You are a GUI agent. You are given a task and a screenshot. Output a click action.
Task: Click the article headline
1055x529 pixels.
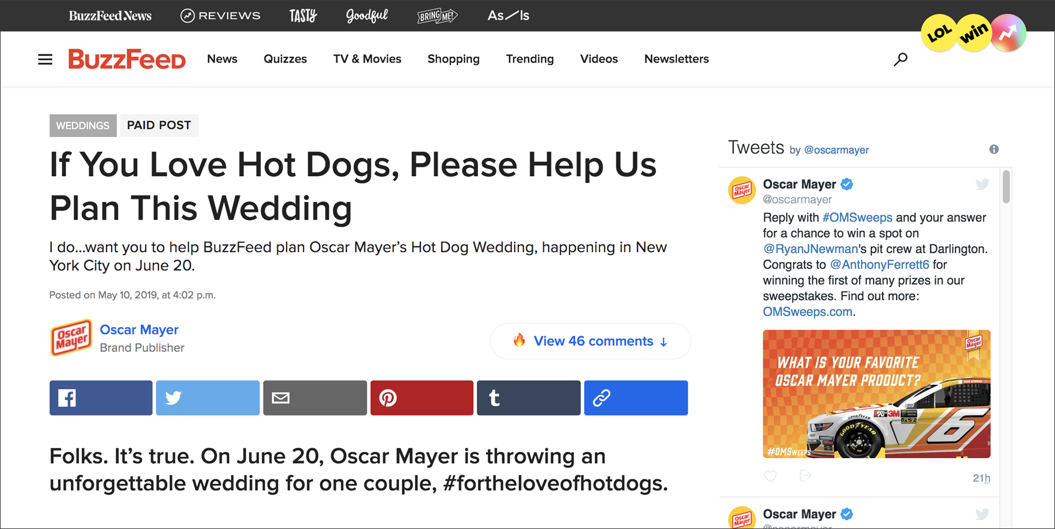coord(353,186)
